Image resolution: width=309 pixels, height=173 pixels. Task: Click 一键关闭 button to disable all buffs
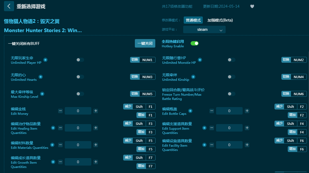145,43
